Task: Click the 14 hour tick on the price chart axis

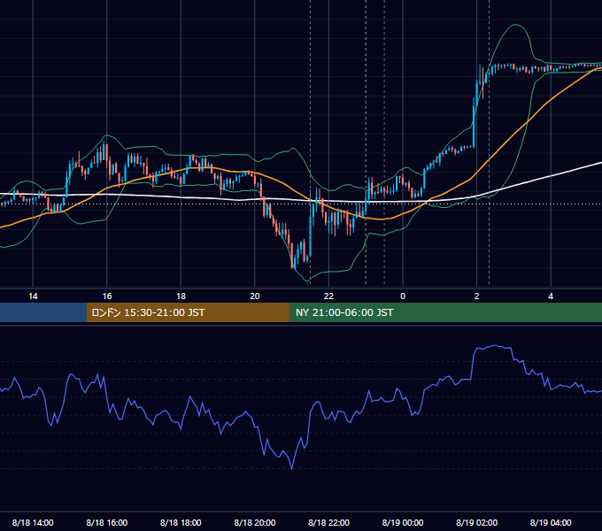Action: point(33,296)
